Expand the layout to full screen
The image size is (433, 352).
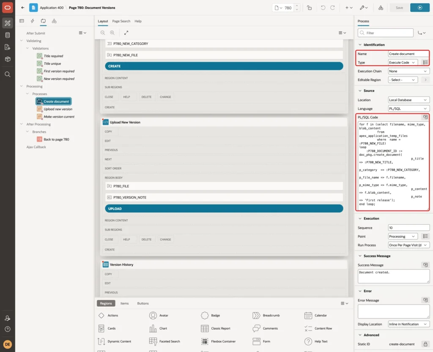126,33
